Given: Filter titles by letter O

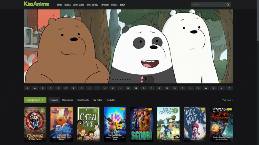Looking at the screenshot, I should 144,88.
